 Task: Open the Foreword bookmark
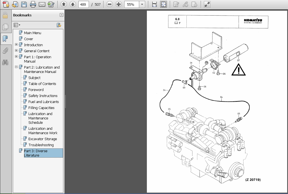(x=36, y=90)
